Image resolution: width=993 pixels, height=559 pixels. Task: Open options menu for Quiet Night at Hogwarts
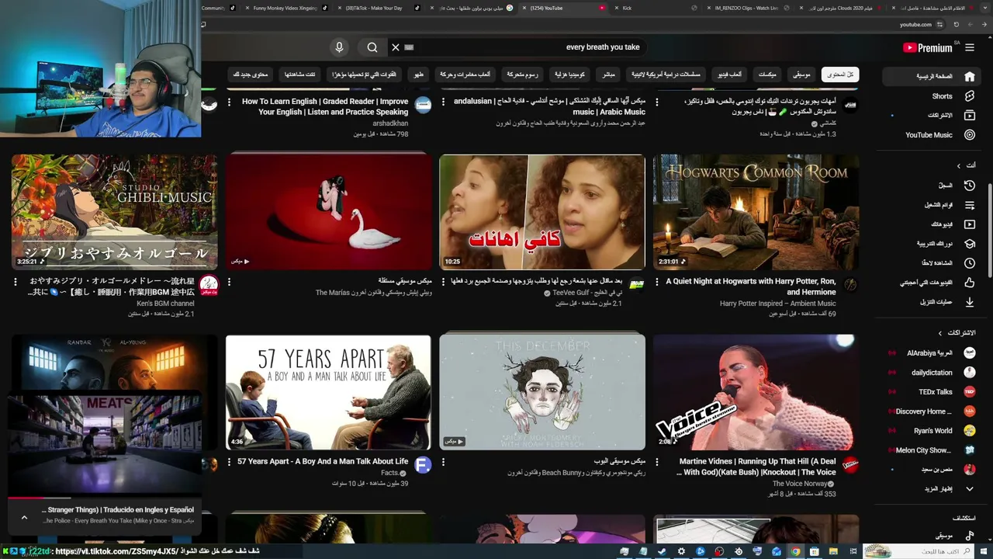click(657, 282)
